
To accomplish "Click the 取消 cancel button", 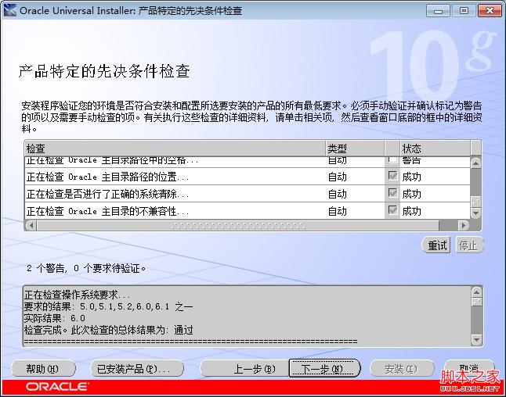I will pyautogui.click(x=469, y=369).
